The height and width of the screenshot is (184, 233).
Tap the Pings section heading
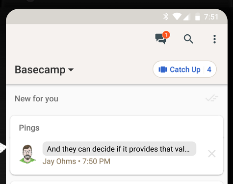(x=29, y=128)
